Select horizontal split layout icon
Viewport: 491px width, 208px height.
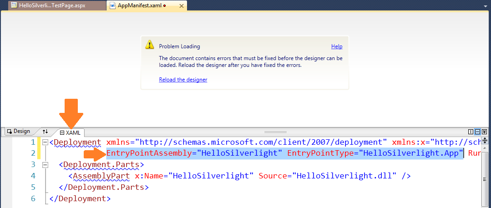478,132
